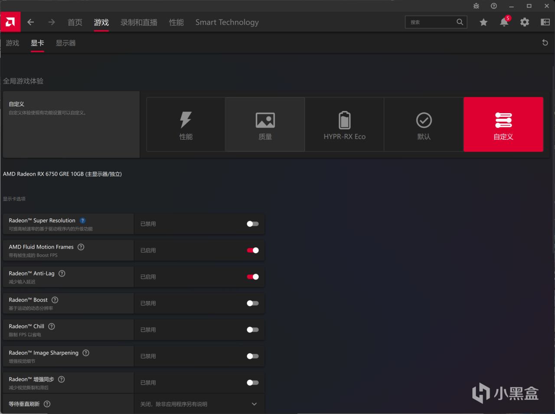
Task: Turn off Radeon Anti-Lag switch
Action: (253, 277)
